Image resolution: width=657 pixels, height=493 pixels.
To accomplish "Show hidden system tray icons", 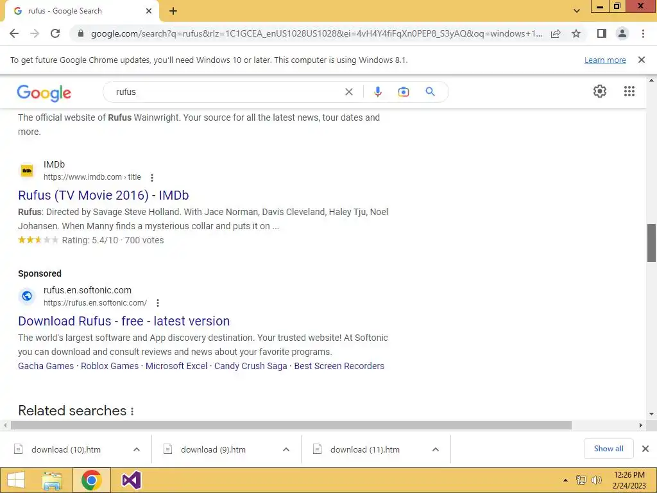I will [565, 480].
